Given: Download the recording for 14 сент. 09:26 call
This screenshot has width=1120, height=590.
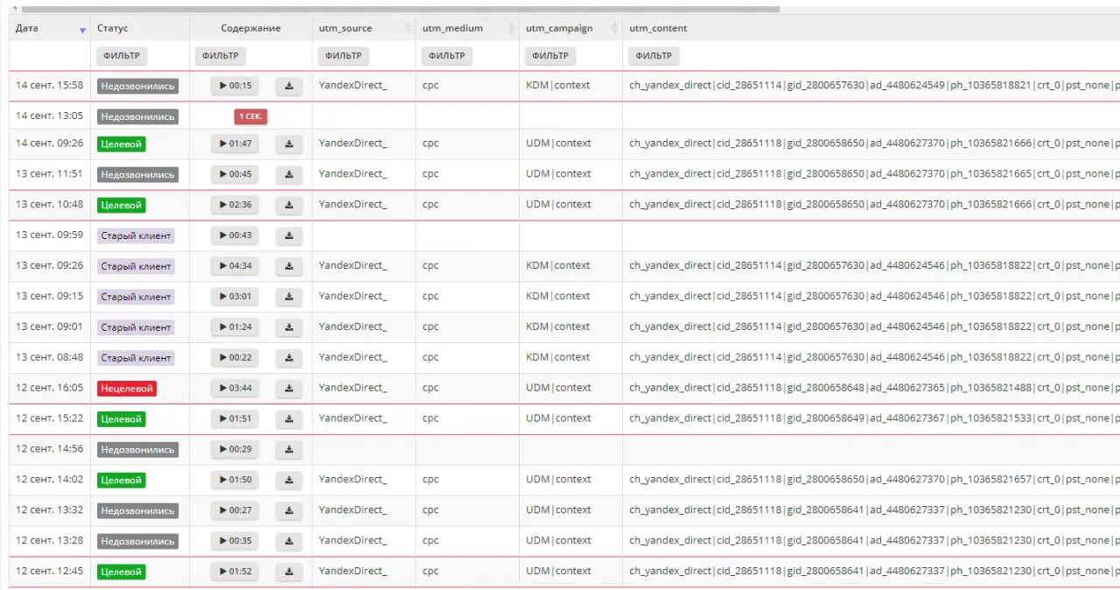Looking at the screenshot, I should pos(289,144).
